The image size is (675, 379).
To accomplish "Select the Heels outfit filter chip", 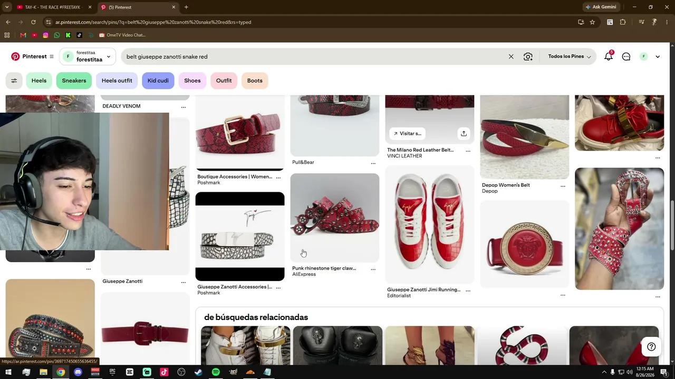I will 117,81.
